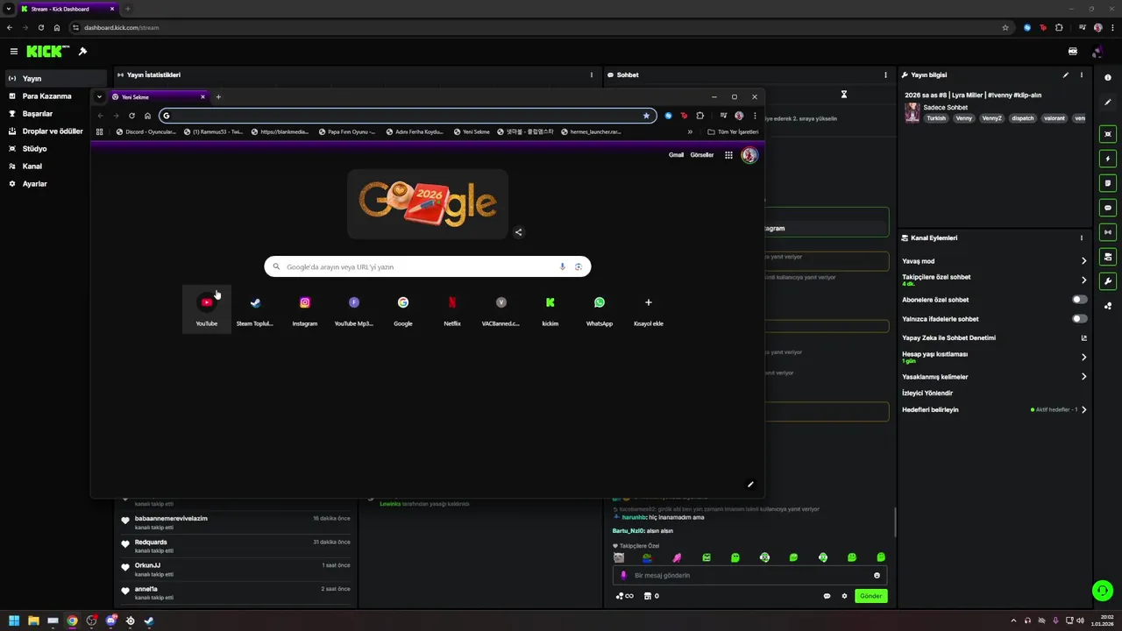The width and height of the screenshot is (1122, 631).
Task: Toggle Abonelere özel sohbet switch
Action: 1080,300
